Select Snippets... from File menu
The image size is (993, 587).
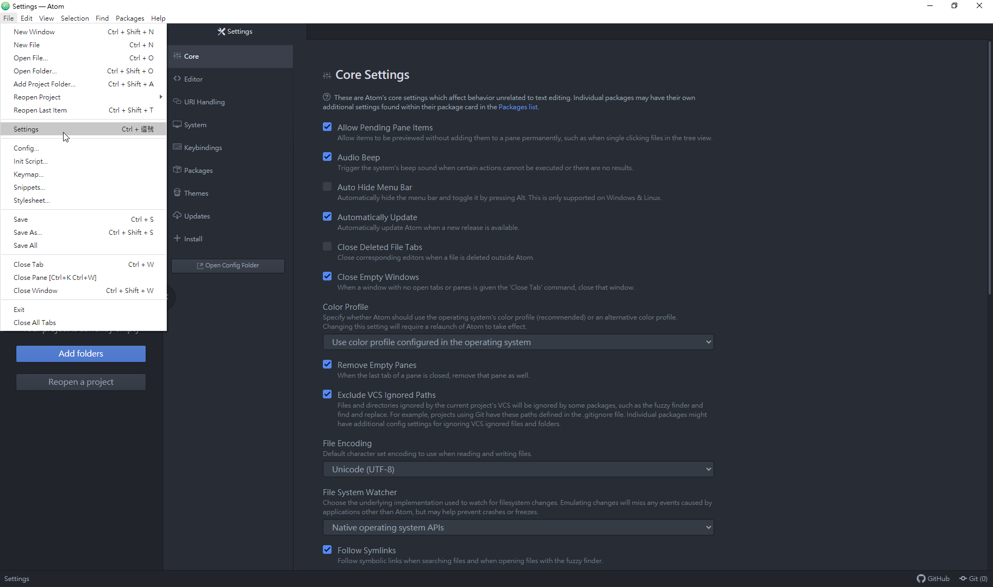point(83,187)
